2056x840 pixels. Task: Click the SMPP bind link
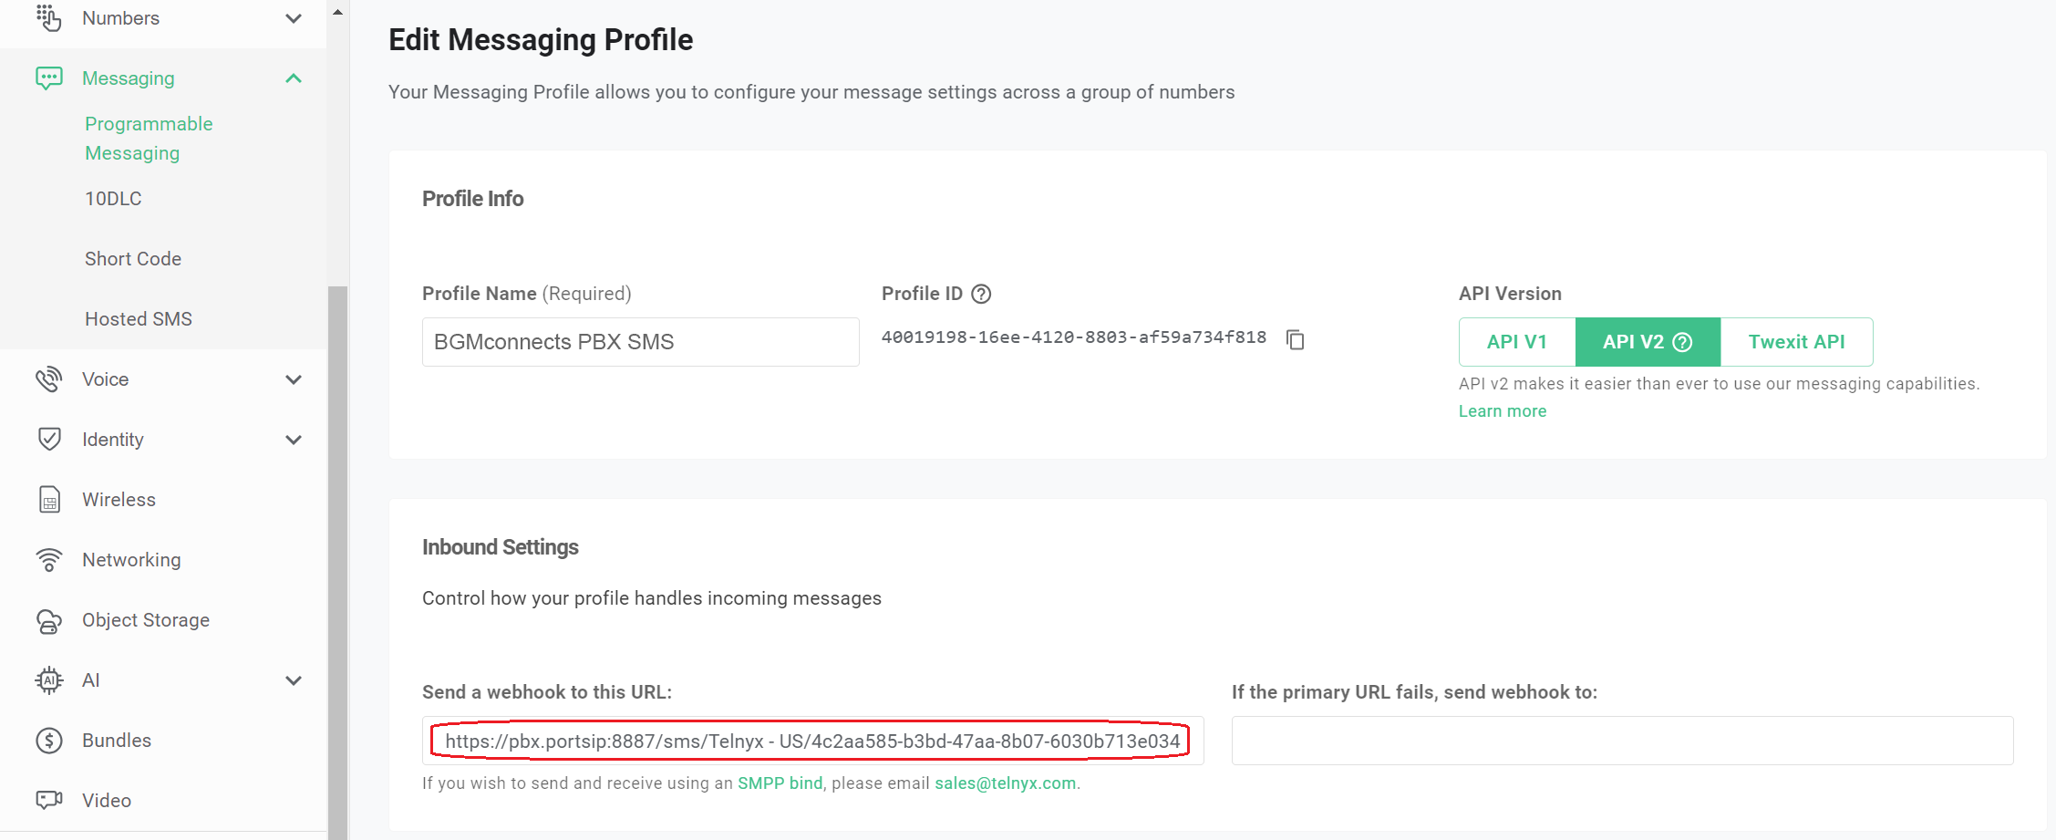tap(780, 783)
